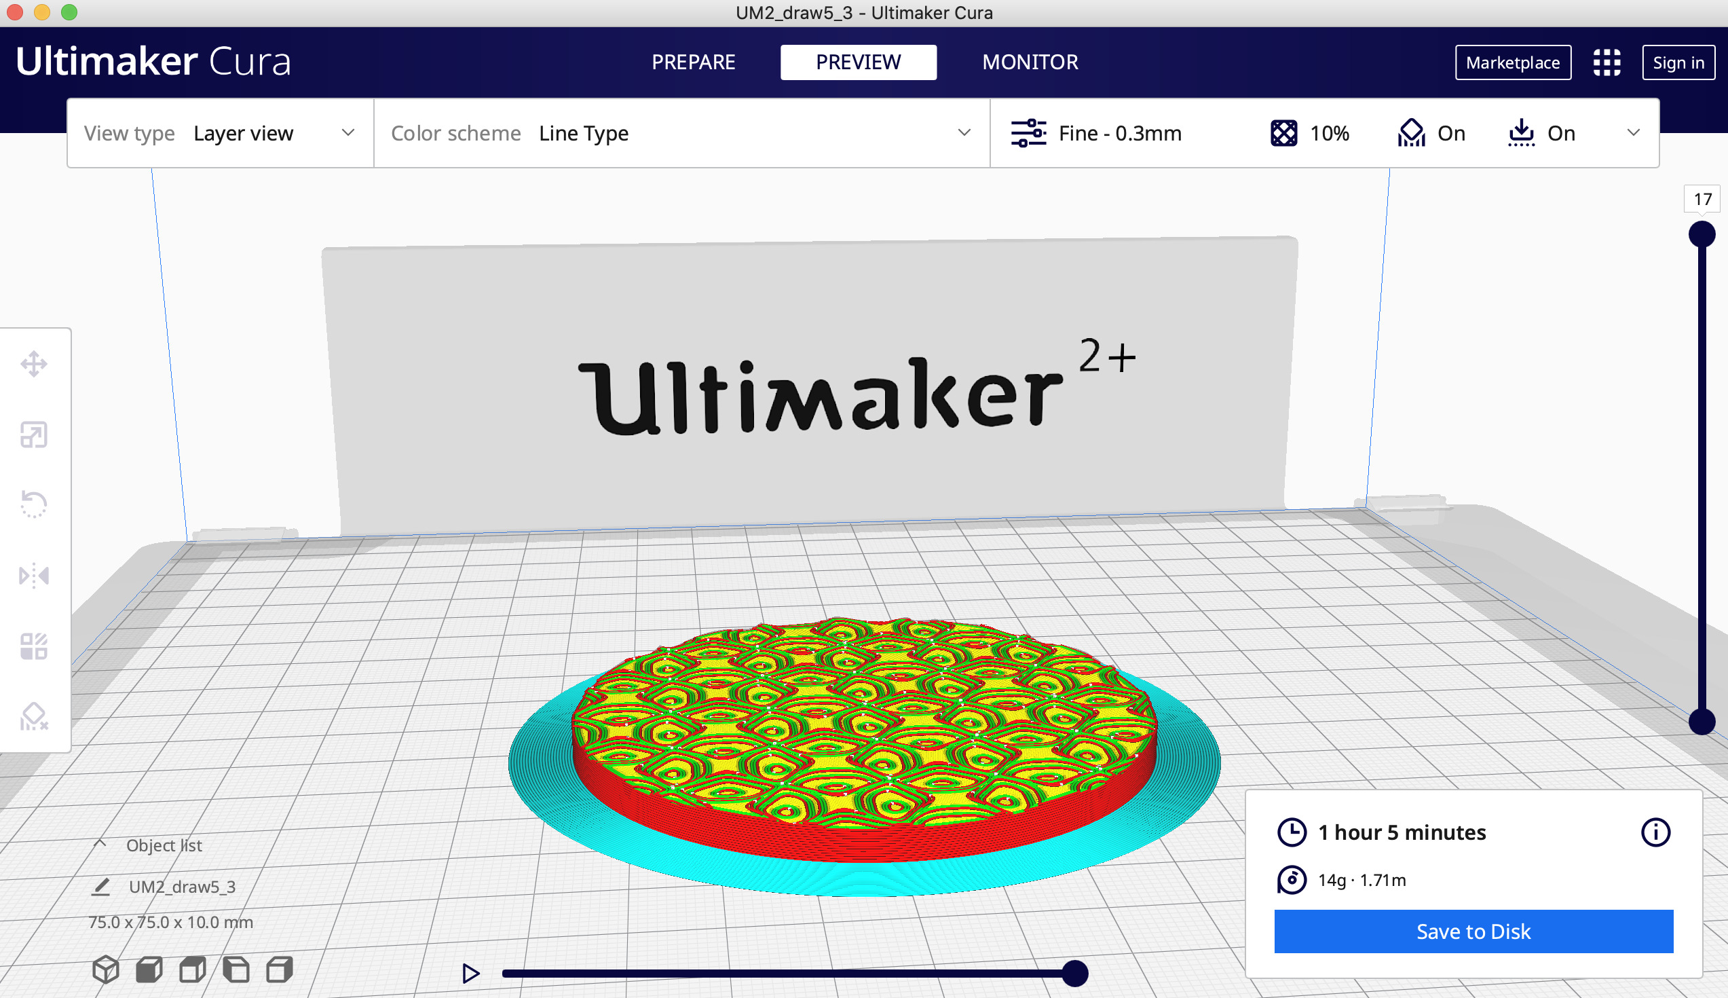Click the material usage spool icon
The image size is (1728, 998).
1292,879
